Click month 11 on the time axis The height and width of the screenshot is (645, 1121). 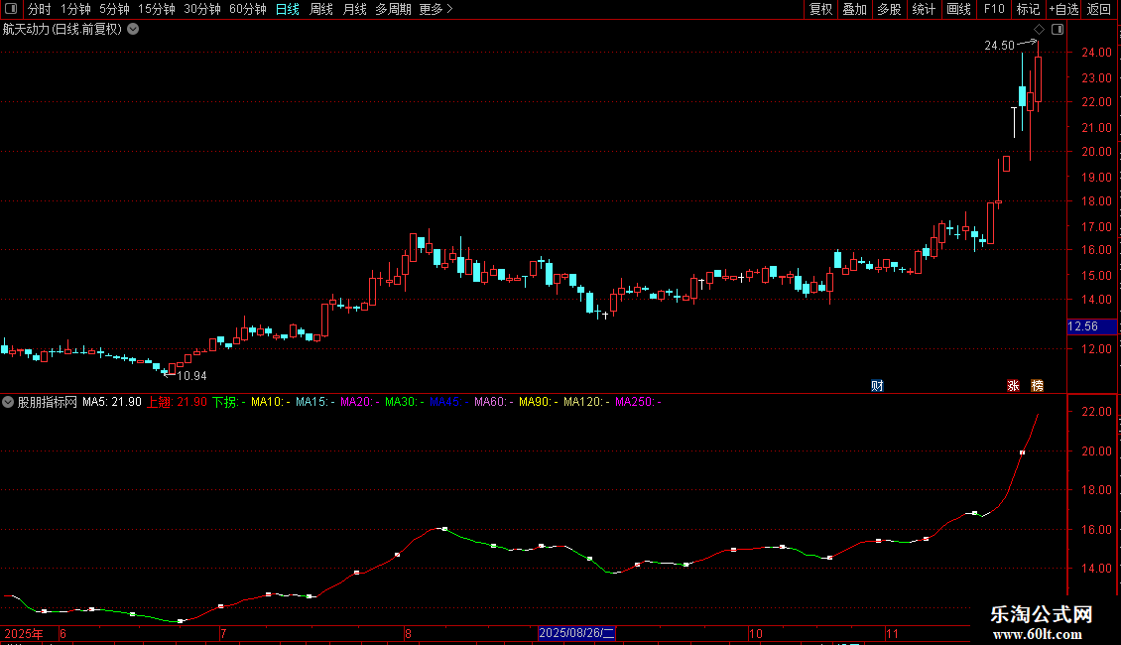pos(892,633)
